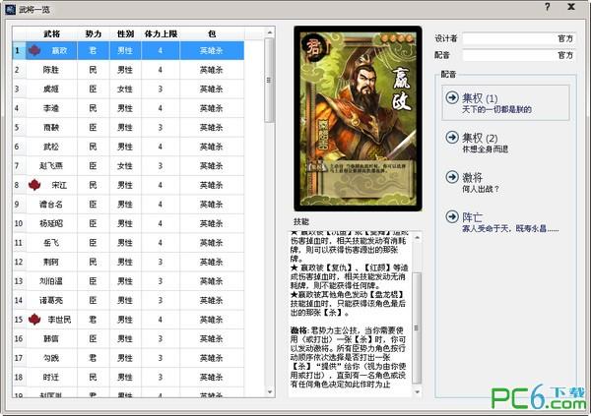
Task: Click the up arrow of the 技能 text scrollbar
Action: [417, 238]
